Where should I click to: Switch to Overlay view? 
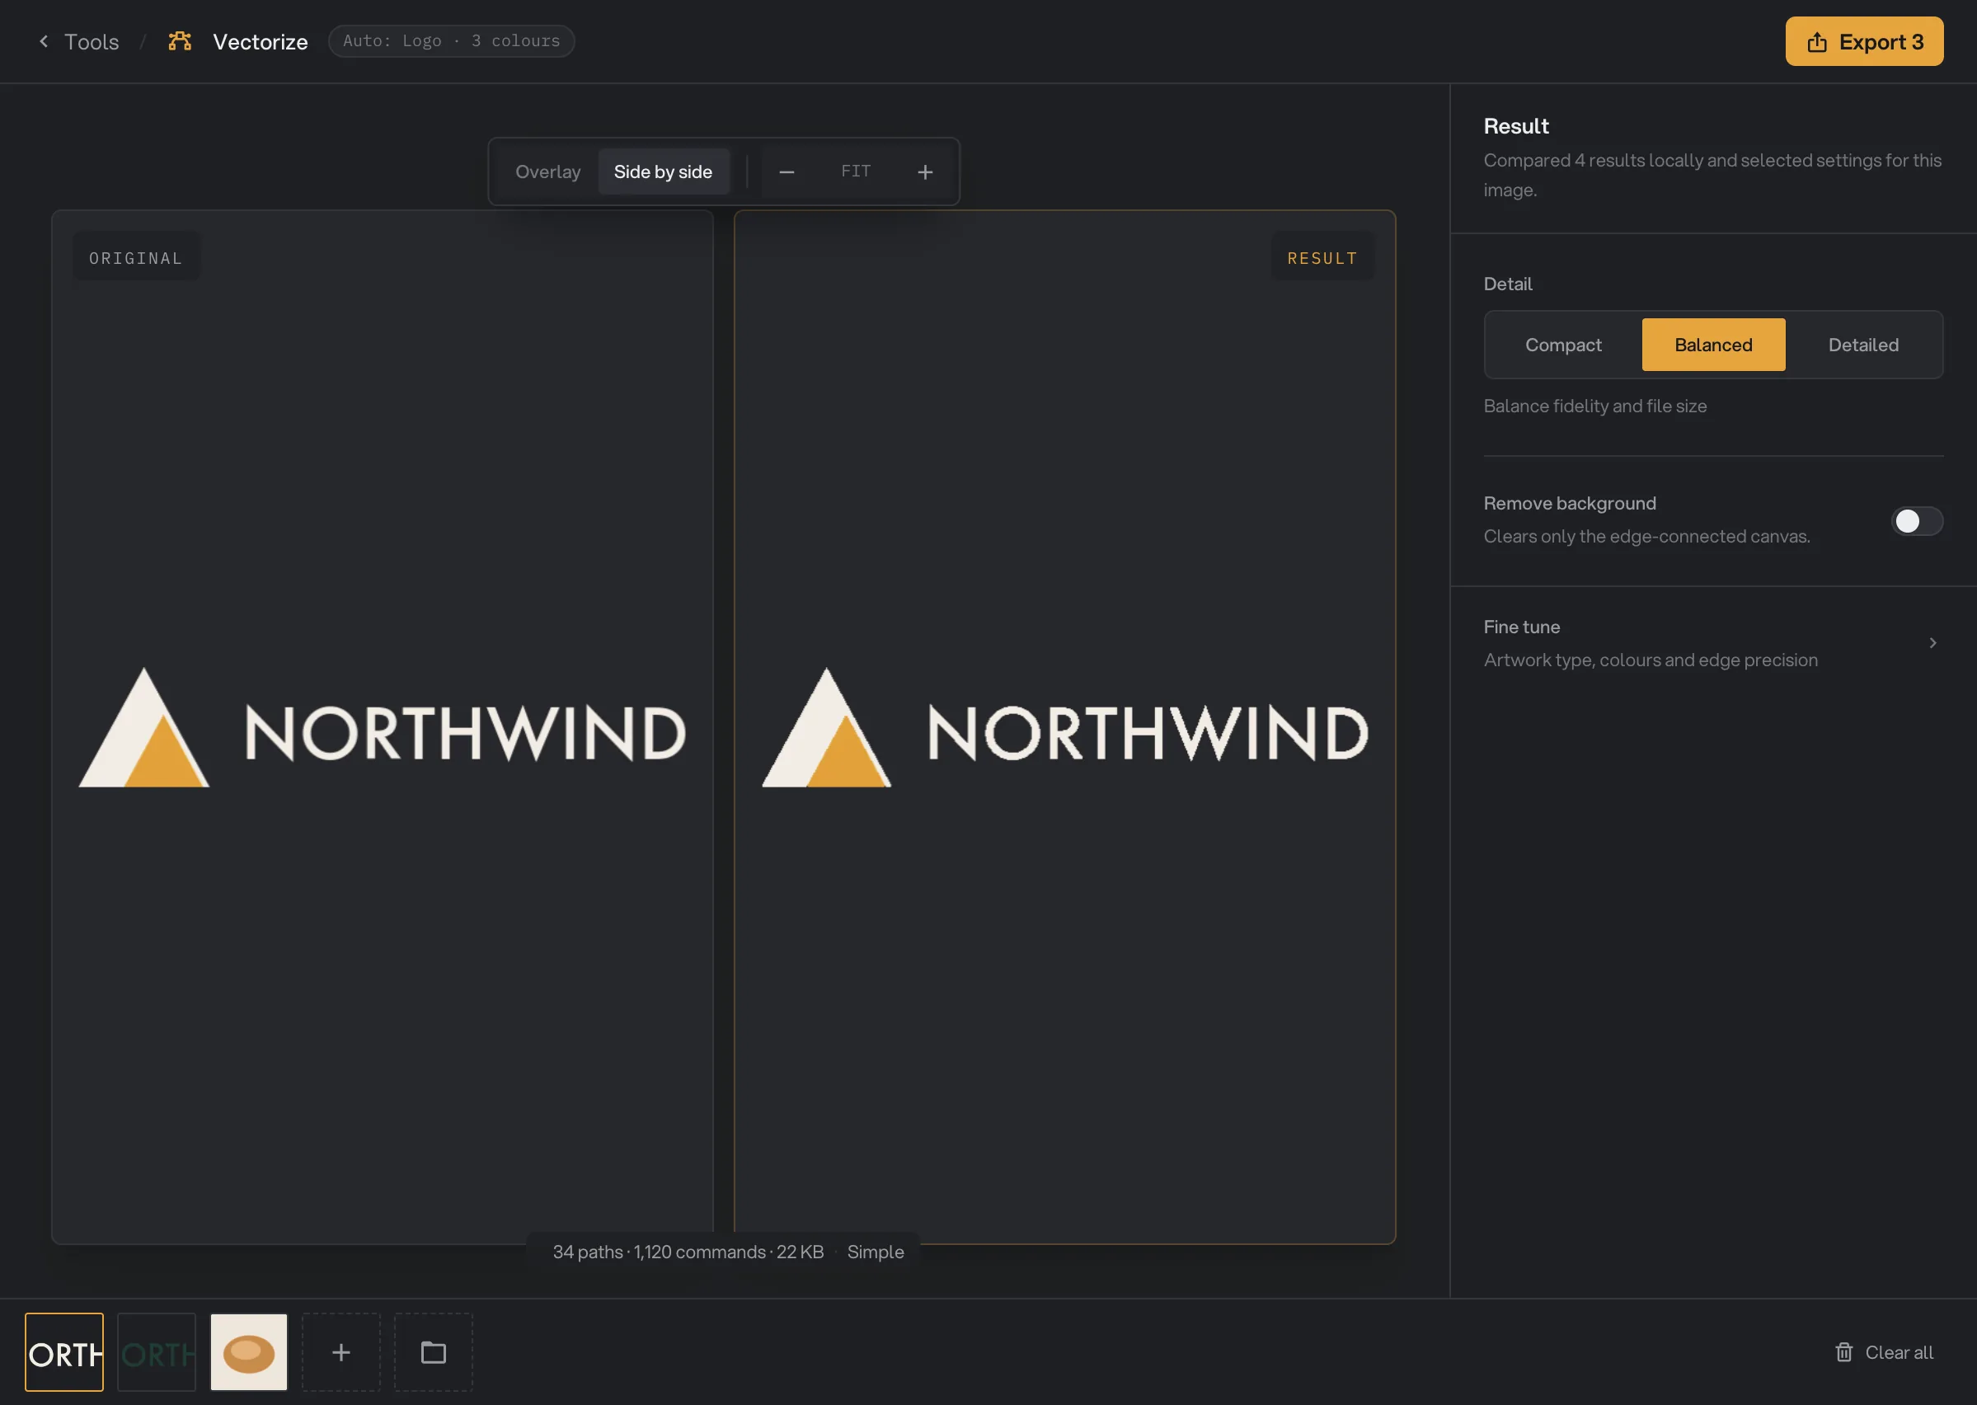point(548,172)
